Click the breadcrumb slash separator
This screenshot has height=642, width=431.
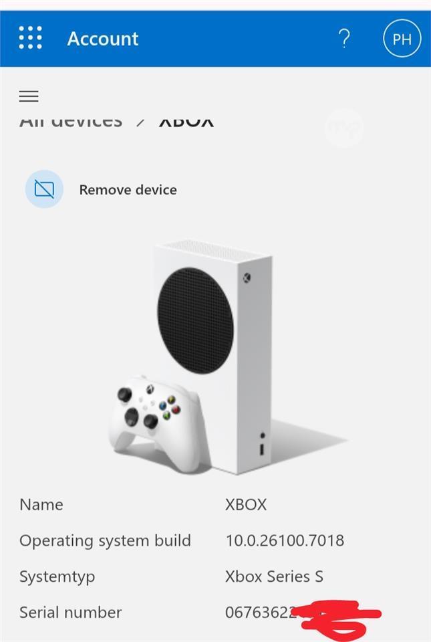pos(140,122)
